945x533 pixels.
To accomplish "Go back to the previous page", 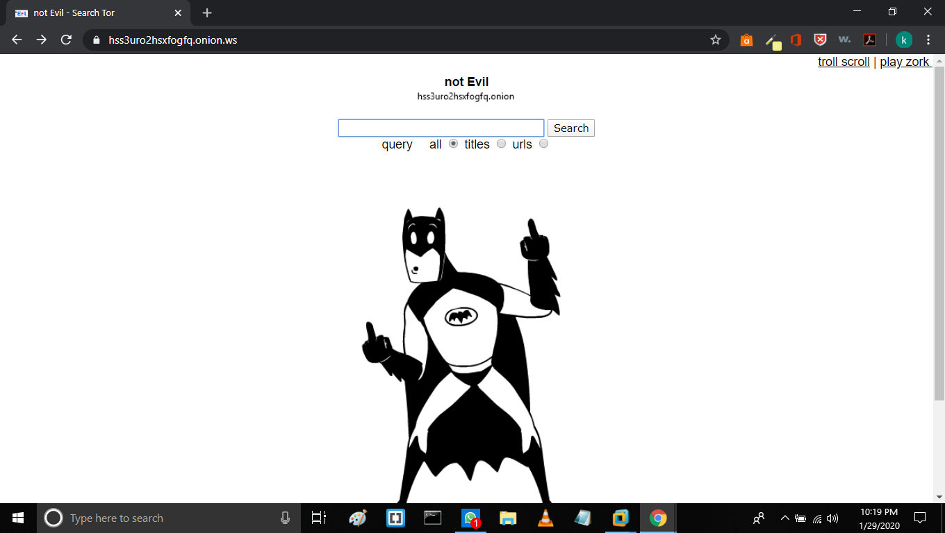I will [17, 40].
